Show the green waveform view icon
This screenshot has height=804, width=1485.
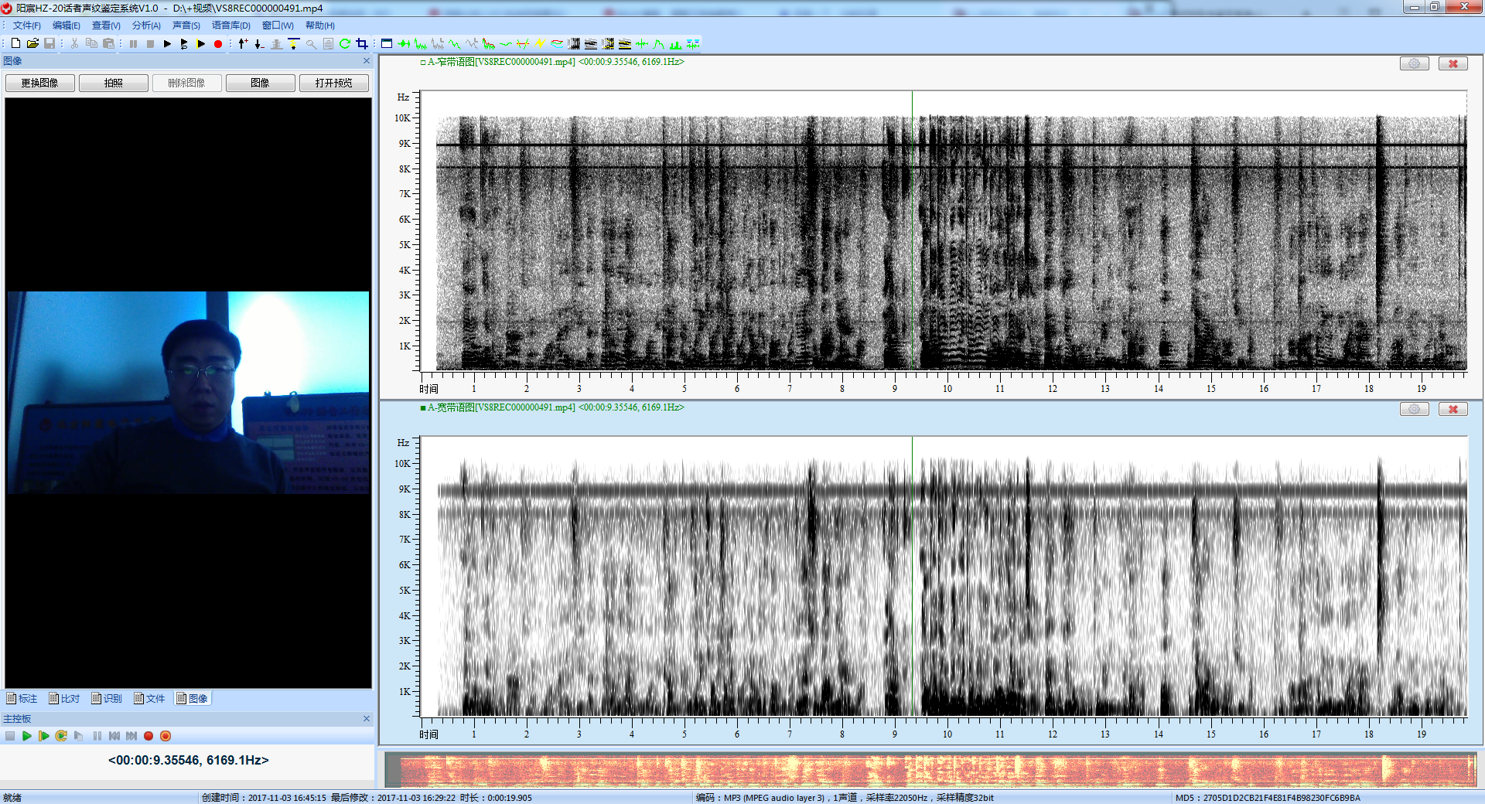pyautogui.click(x=404, y=44)
